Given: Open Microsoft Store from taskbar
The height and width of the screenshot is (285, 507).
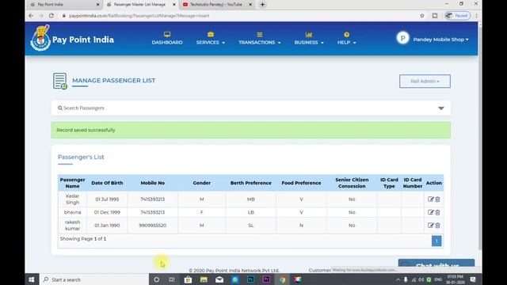Looking at the screenshot, I should coord(188,279).
